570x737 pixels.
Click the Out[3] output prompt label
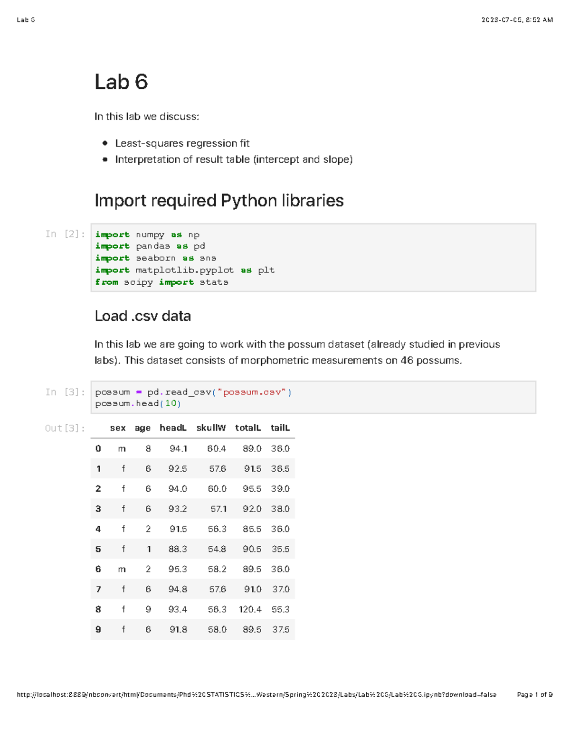point(65,428)
